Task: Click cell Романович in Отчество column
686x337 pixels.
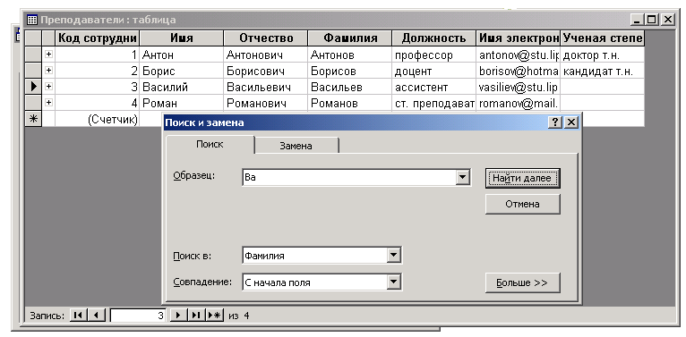Action: coord(266,103)
